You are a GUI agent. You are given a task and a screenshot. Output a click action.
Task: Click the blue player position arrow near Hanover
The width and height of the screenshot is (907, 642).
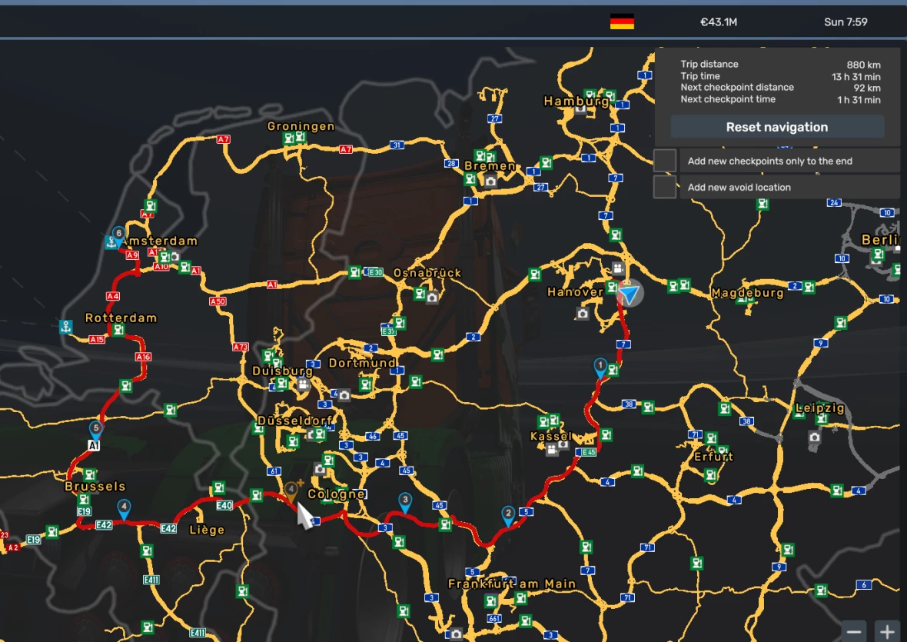click(630, 294)
